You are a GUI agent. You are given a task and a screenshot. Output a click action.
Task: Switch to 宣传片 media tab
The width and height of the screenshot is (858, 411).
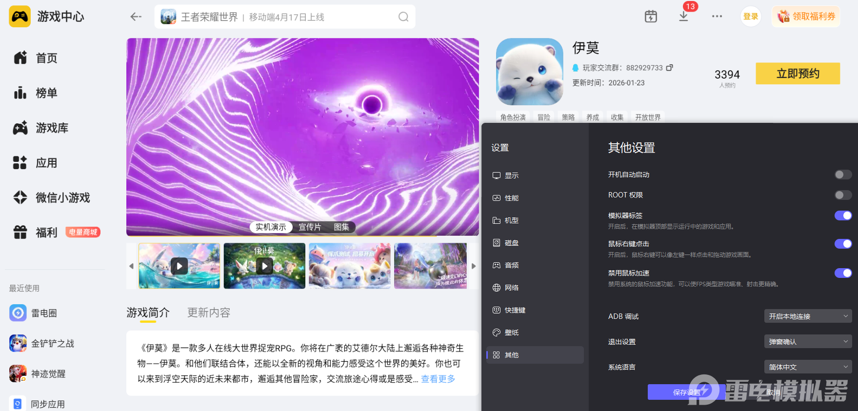click(310, 227)
